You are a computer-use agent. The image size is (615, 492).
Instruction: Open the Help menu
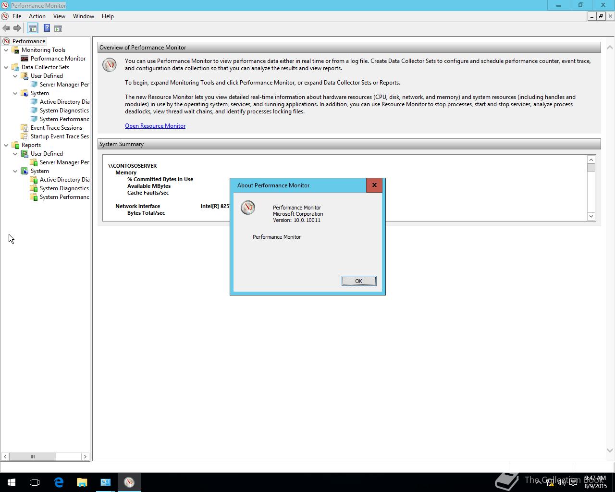[108, 16]
